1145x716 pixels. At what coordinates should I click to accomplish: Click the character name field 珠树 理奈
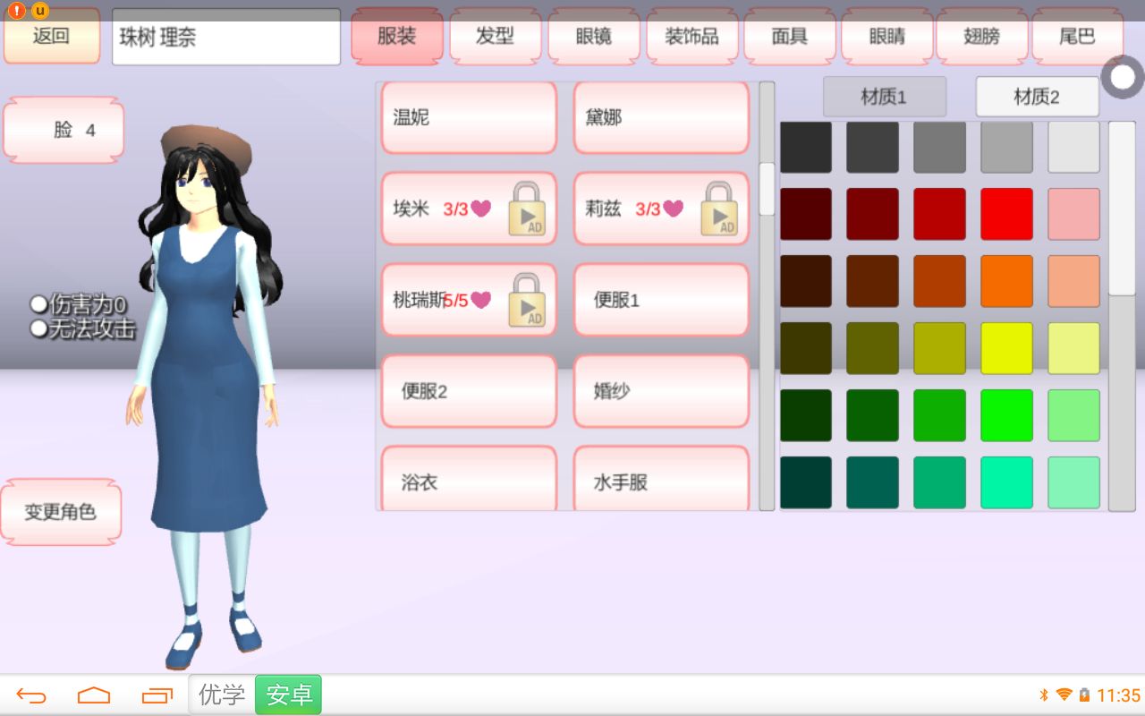pos(225,38)
